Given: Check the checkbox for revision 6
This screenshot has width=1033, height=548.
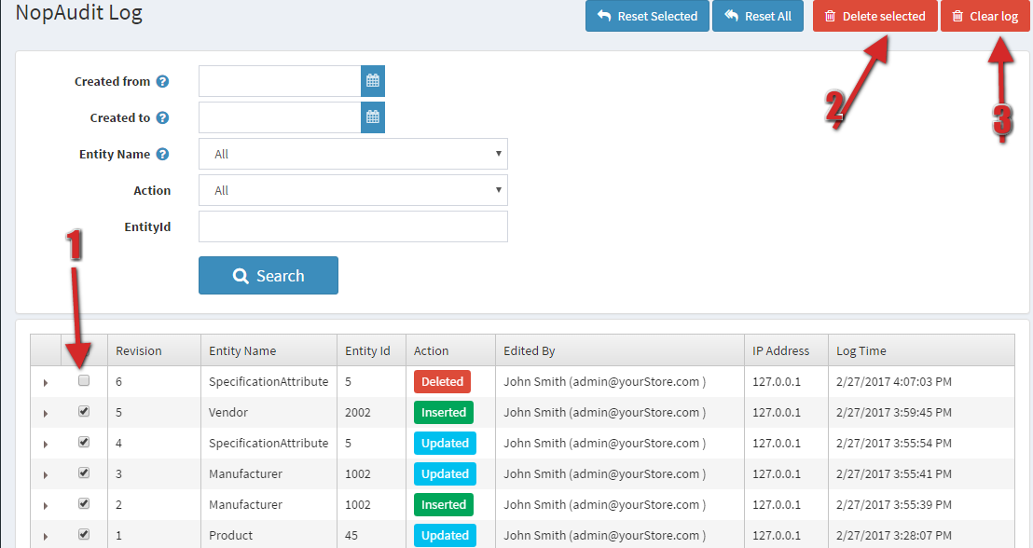Looking at the screenshot, I should pos(84,380).
